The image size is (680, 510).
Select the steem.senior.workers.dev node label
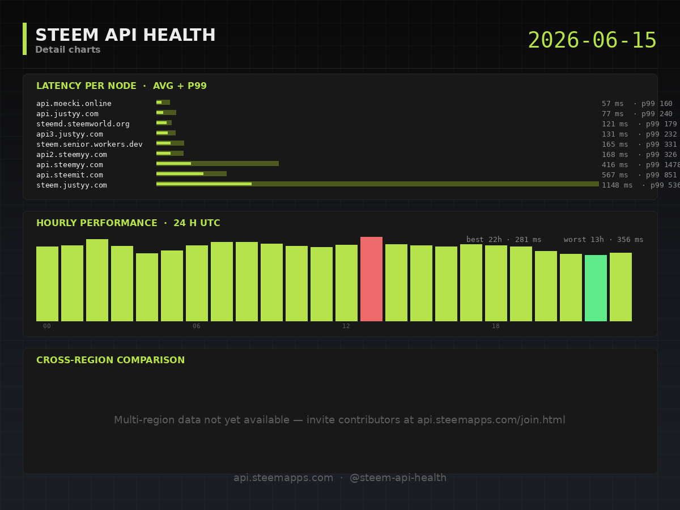tap(90, 144)
